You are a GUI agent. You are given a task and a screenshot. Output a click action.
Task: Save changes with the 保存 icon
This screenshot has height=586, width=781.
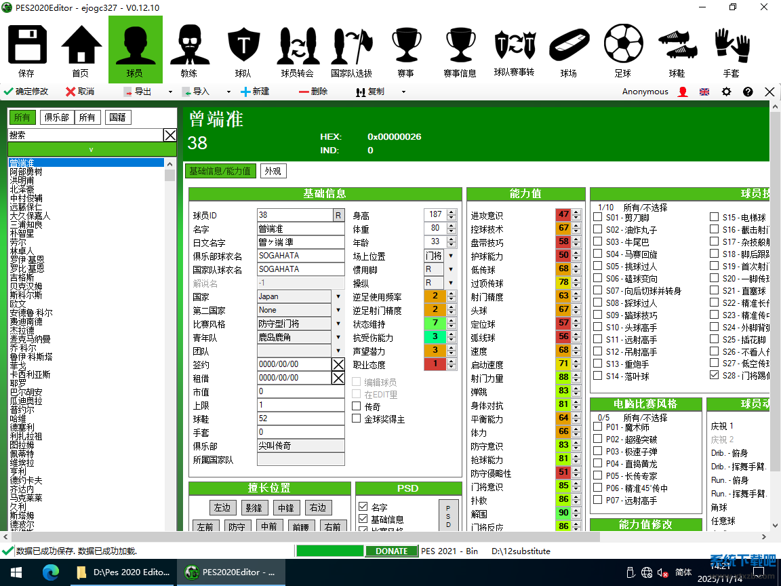pyautogui.click(x=27, y=49)
